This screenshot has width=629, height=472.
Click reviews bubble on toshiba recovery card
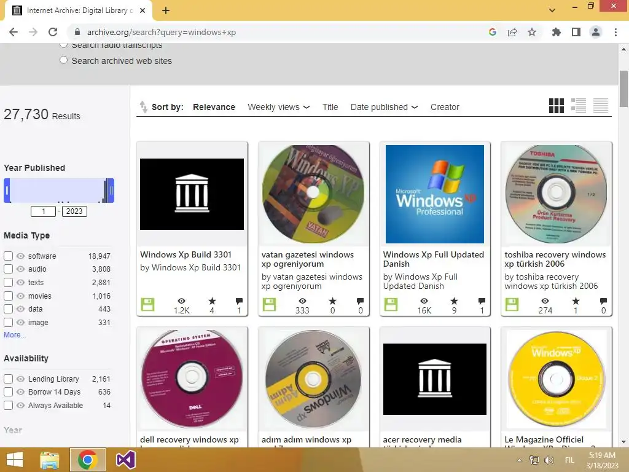(603, 301)
